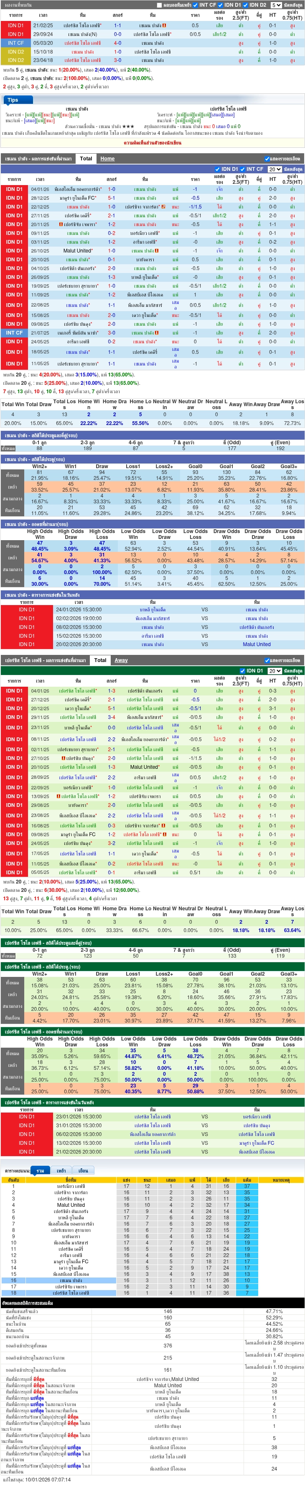Click the 23/01/2026 15:30:00 fixture date
This screenshot has height=1489, width=305.
point(79,1117)
